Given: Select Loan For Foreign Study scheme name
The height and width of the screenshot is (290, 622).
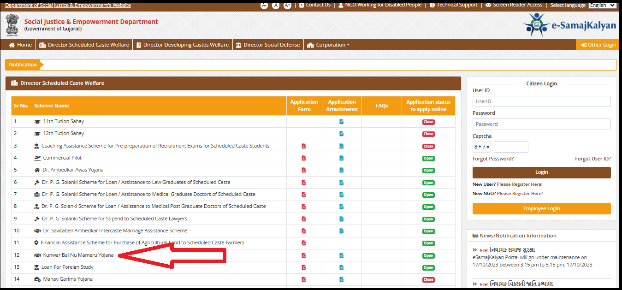Looking at the screenshot, I should pyautogui.click(x=68, y=267).
